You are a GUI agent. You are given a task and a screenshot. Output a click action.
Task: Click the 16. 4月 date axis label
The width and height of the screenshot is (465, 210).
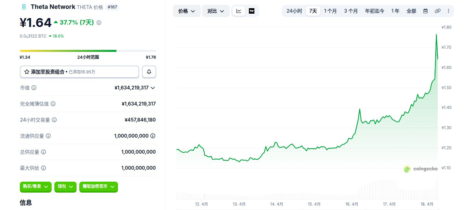click(352, 204)
